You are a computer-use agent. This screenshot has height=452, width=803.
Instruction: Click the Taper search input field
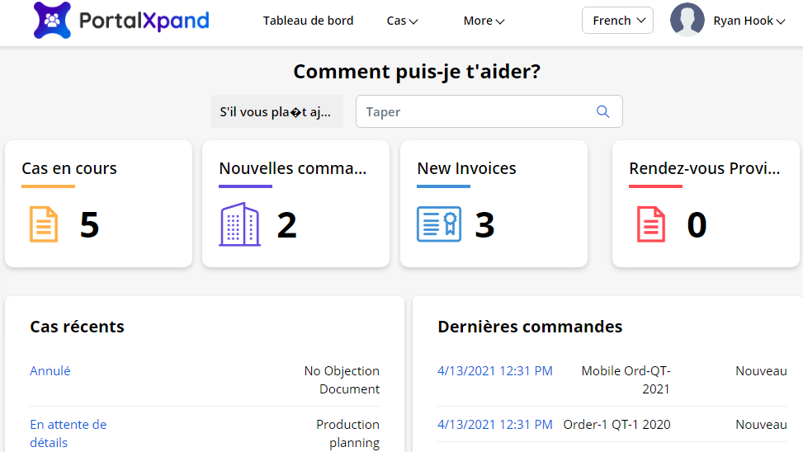coord(475,112)
